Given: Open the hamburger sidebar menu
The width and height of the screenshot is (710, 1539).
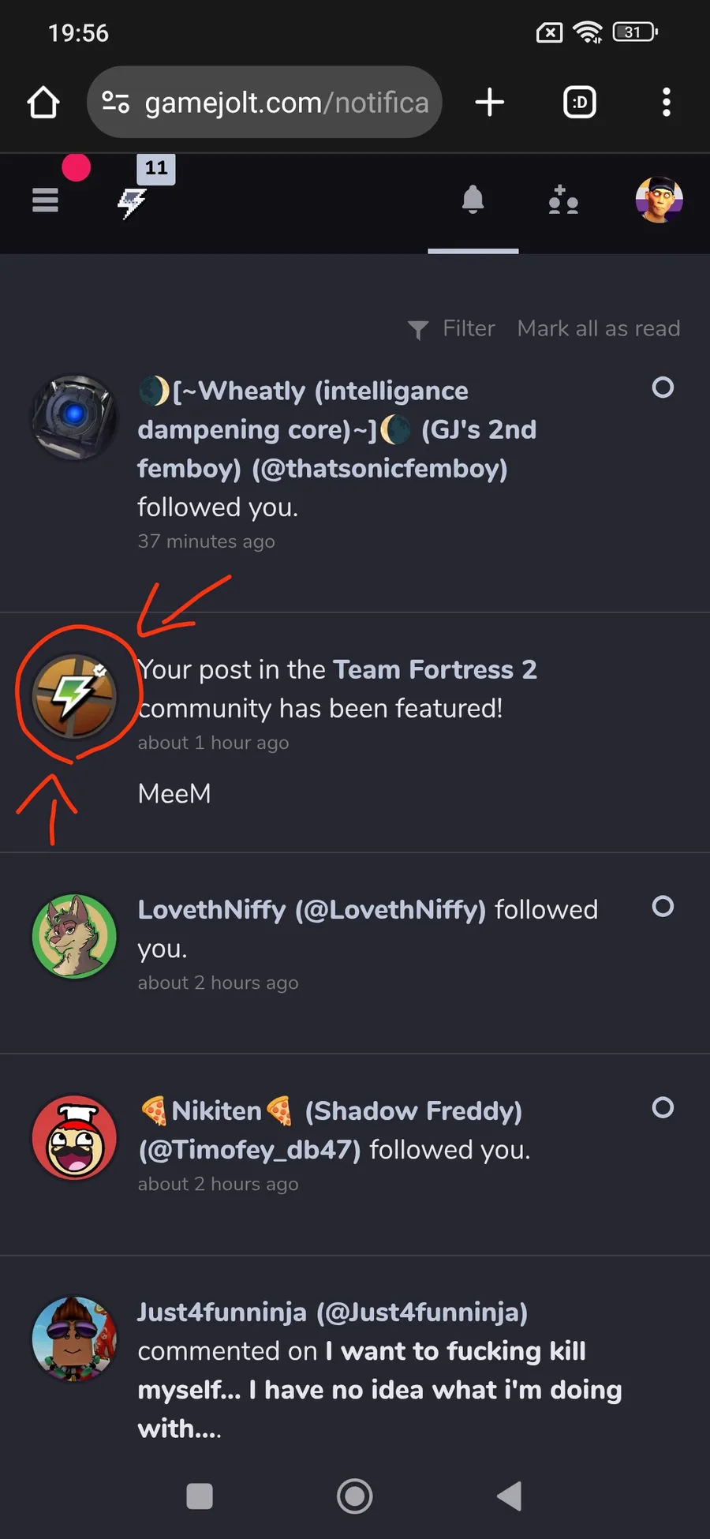Looking at the screenshot, I should coord(45,200).
